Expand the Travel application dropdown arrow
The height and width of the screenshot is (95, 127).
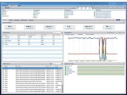coord(3,8)
